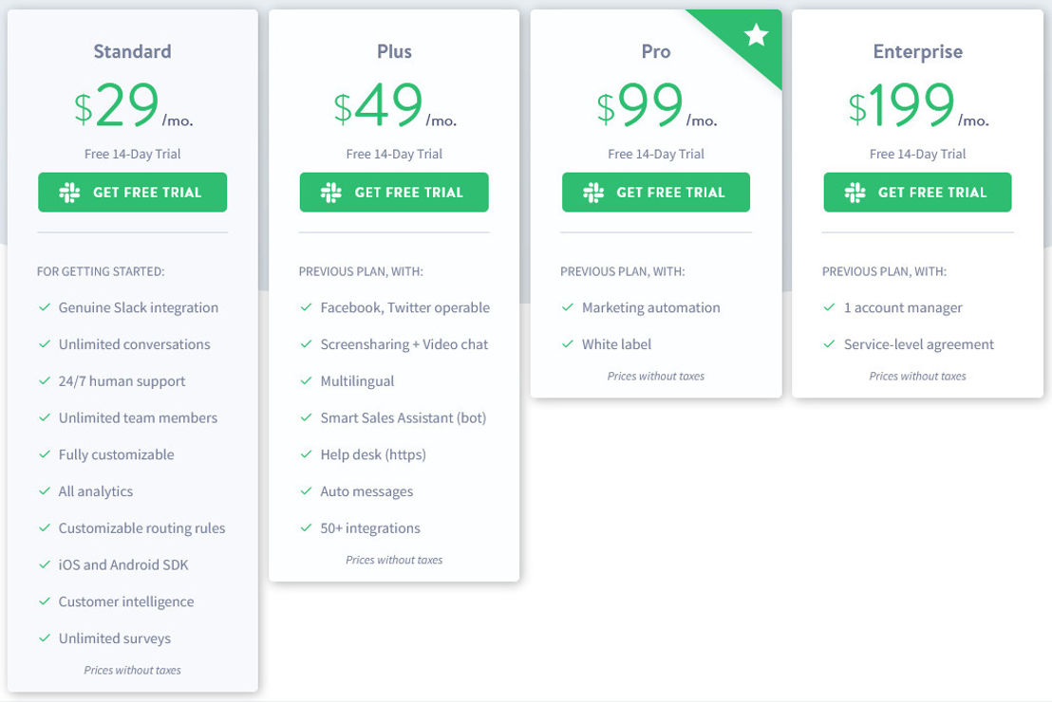
Task: Click the checkmark beside 24/7 human support
Action: coord(45,380)
